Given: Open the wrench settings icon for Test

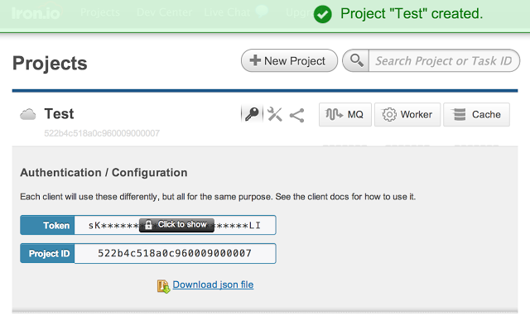Looking at the screenshot, I should tap(275, 114).
